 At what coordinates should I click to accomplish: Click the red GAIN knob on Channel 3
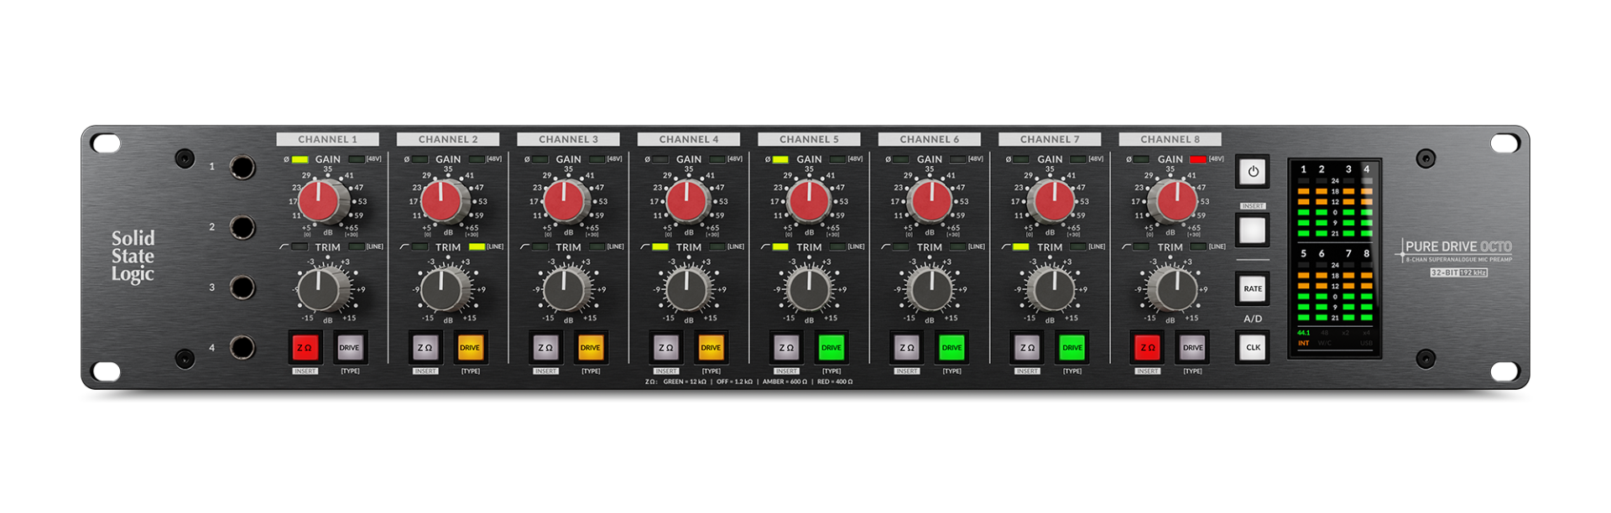click(565, 201)
